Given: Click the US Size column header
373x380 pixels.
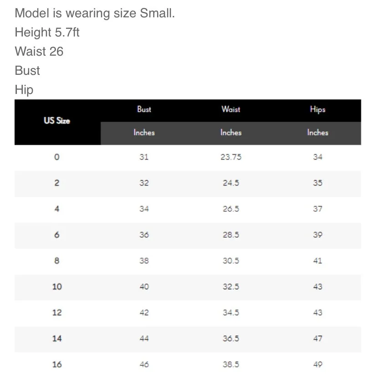Looking at the screenshot, I should pyautogui.click(x=57, y=121).
